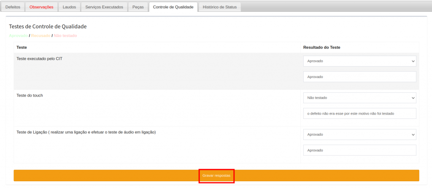The height and width of the screenshot is (188, 432).
Task: Open the Teste do touch result dropdown
Action: point(359,98)
